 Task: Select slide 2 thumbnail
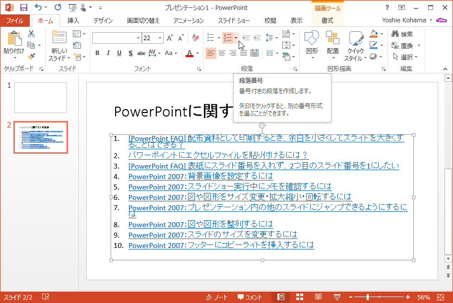tap(41, 137)
